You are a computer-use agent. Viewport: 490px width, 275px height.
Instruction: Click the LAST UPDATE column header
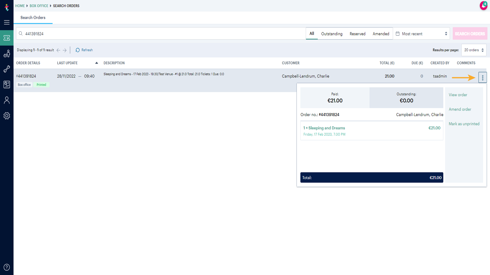67,63
